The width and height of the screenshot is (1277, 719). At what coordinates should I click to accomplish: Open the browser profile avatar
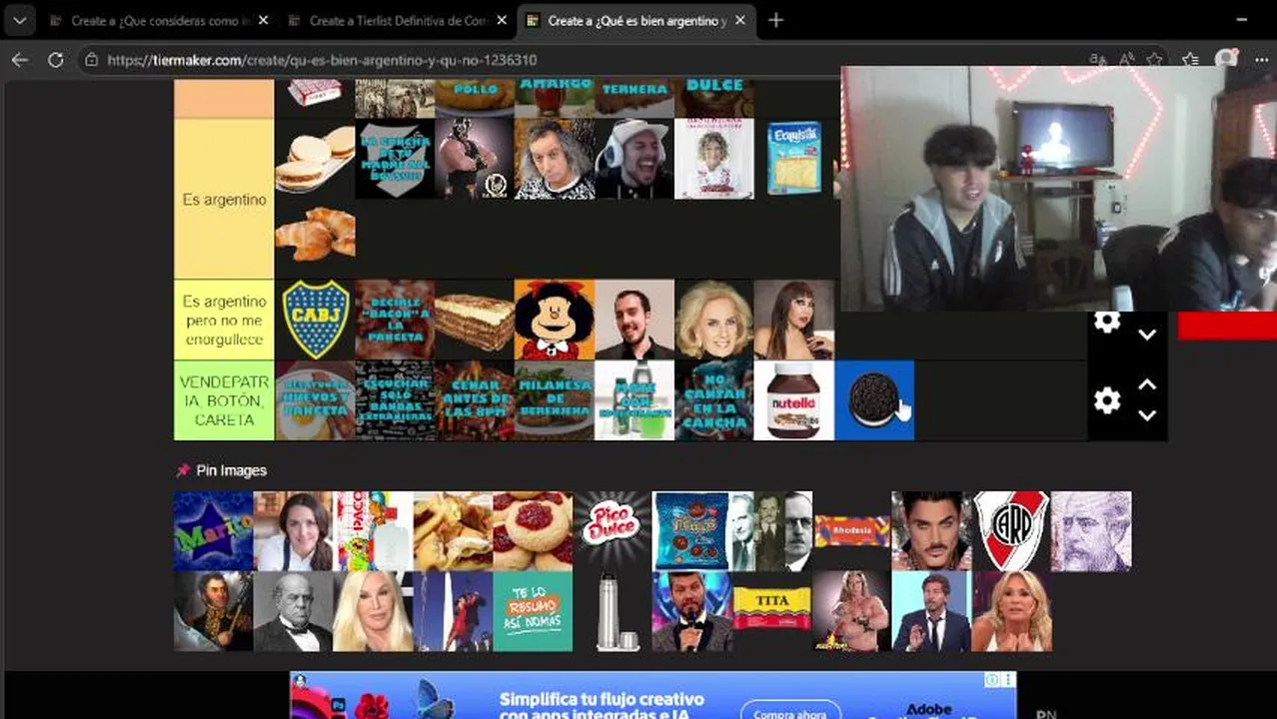(x=1225, y=60)
